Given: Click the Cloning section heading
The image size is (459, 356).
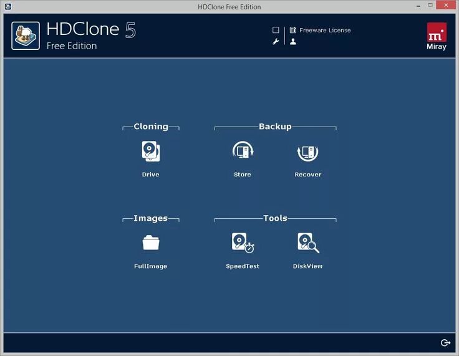Looking at the screenshot, I should [x=151, y=127].
